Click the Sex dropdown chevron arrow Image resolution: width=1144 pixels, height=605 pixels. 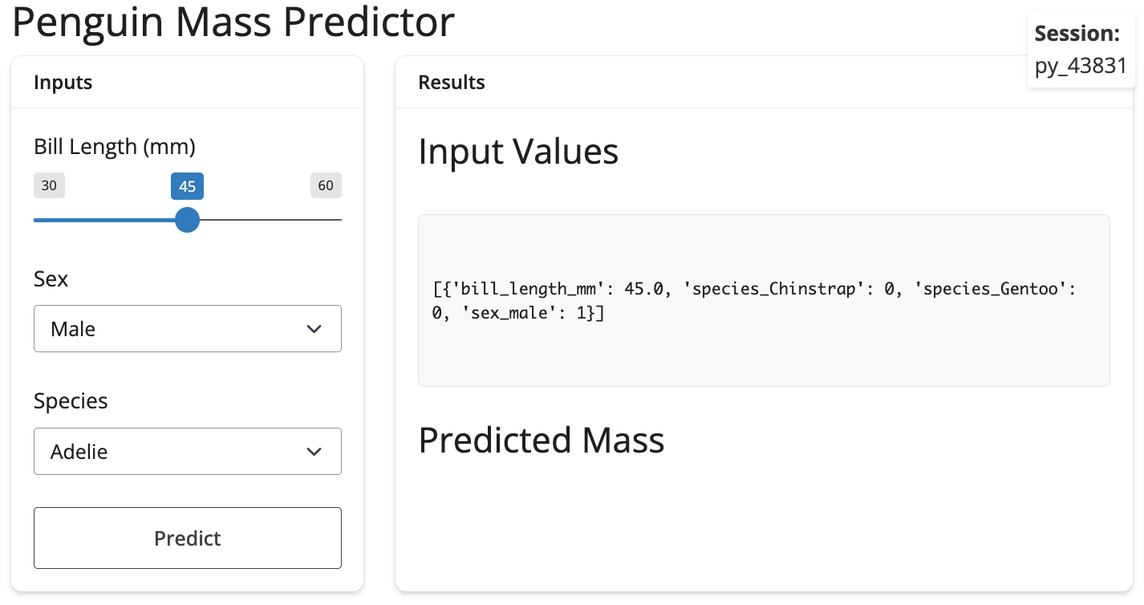(x=314, y=329)
